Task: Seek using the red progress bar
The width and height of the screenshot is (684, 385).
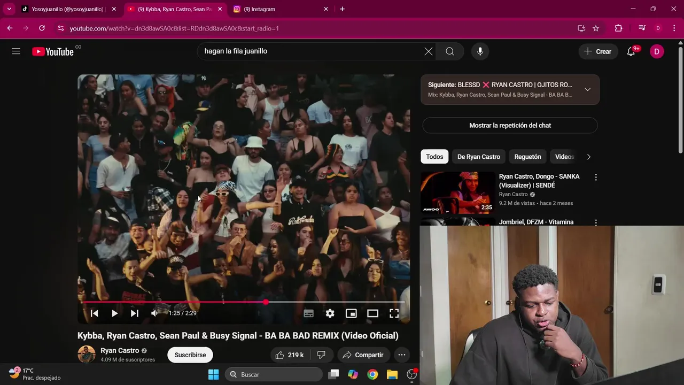Action: coord(244,302)
